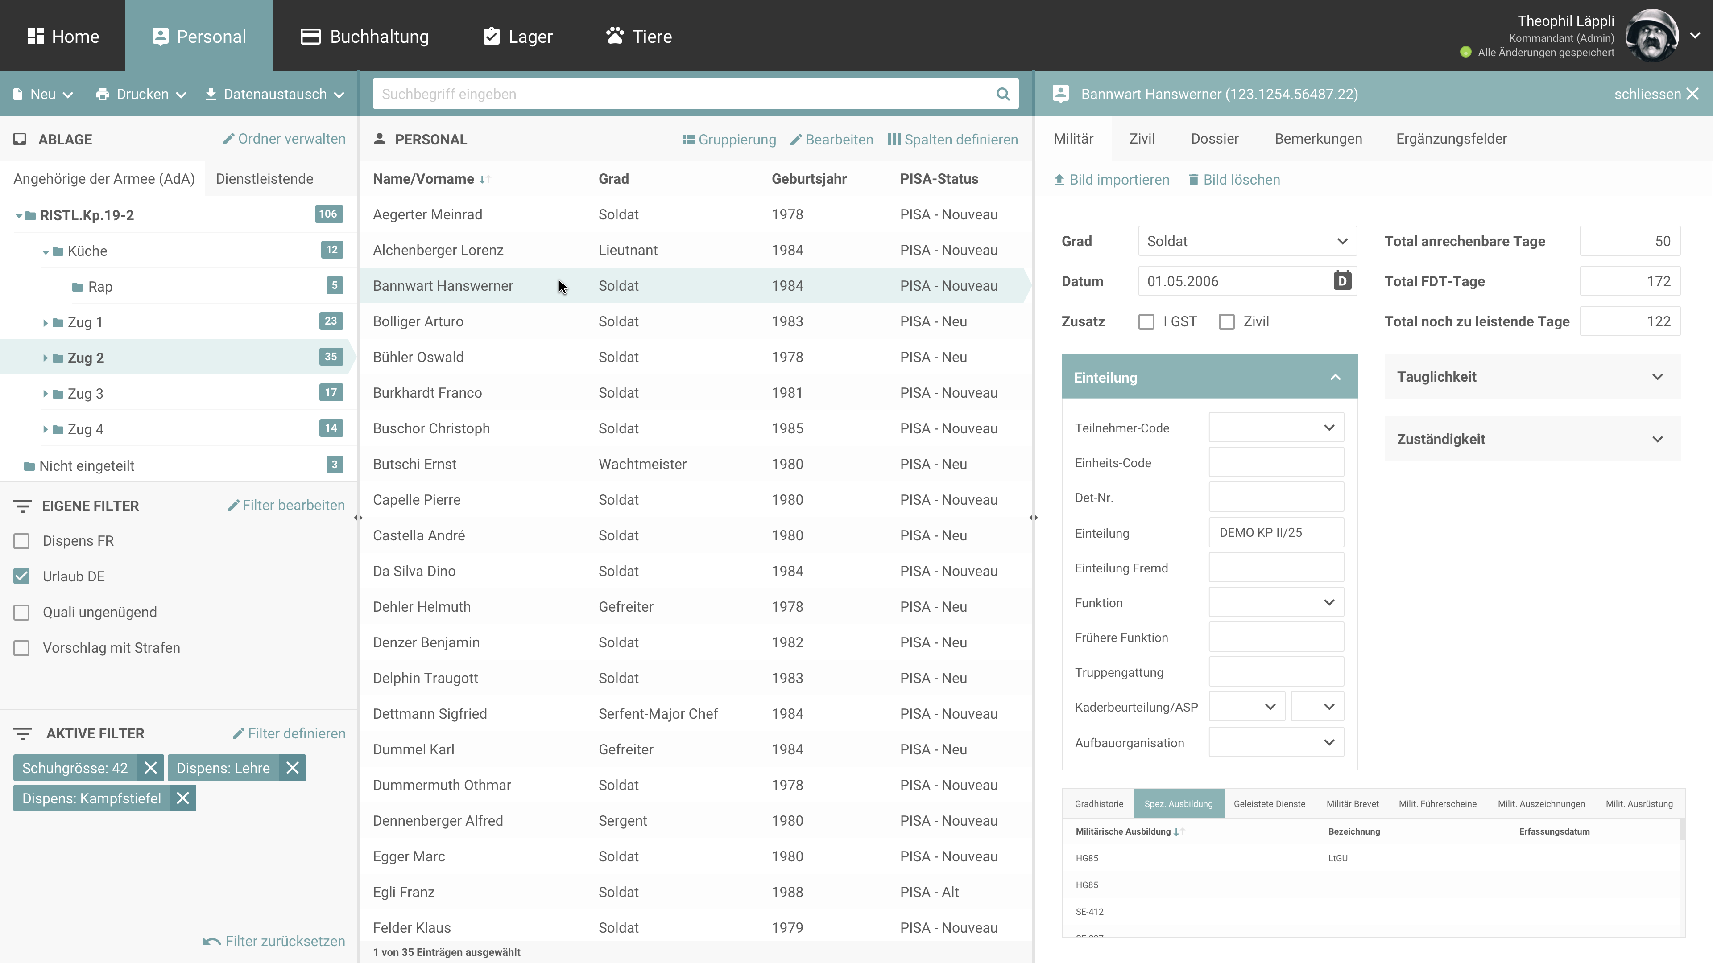Uncheck the Urlaub DE filter
This screenshot has height=963, width=1713.
point(22,576)
